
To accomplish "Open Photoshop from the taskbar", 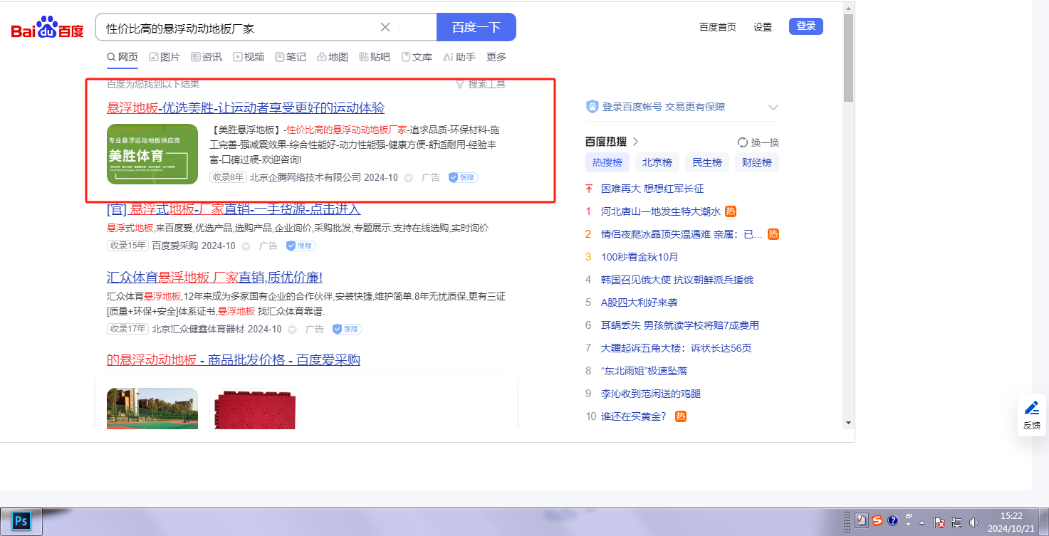I will click(21, 521).
